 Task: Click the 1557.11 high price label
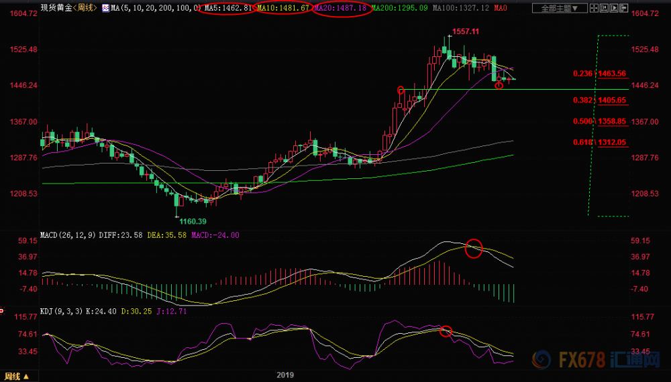click(466, 31)
